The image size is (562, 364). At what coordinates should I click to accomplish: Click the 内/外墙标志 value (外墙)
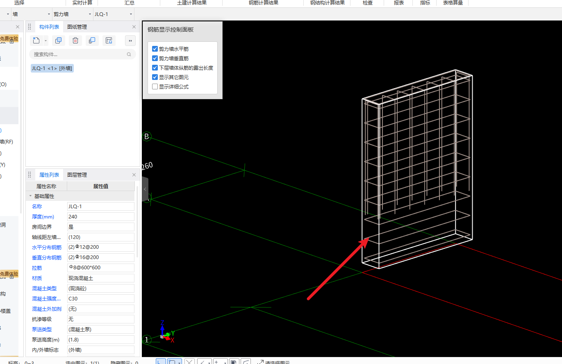click(x=101, y=350)
